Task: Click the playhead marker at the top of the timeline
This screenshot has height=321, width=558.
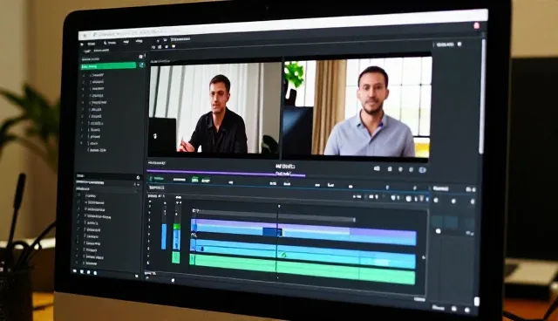Action: pyautogui.click(x=279, y=206)
